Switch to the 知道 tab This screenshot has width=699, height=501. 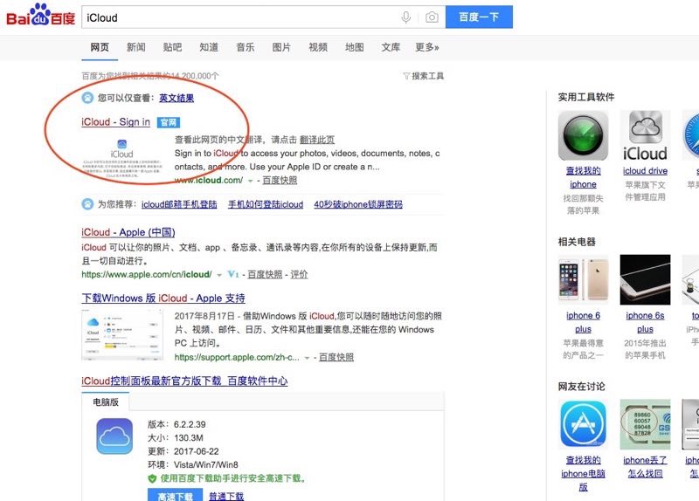[209, 47]
